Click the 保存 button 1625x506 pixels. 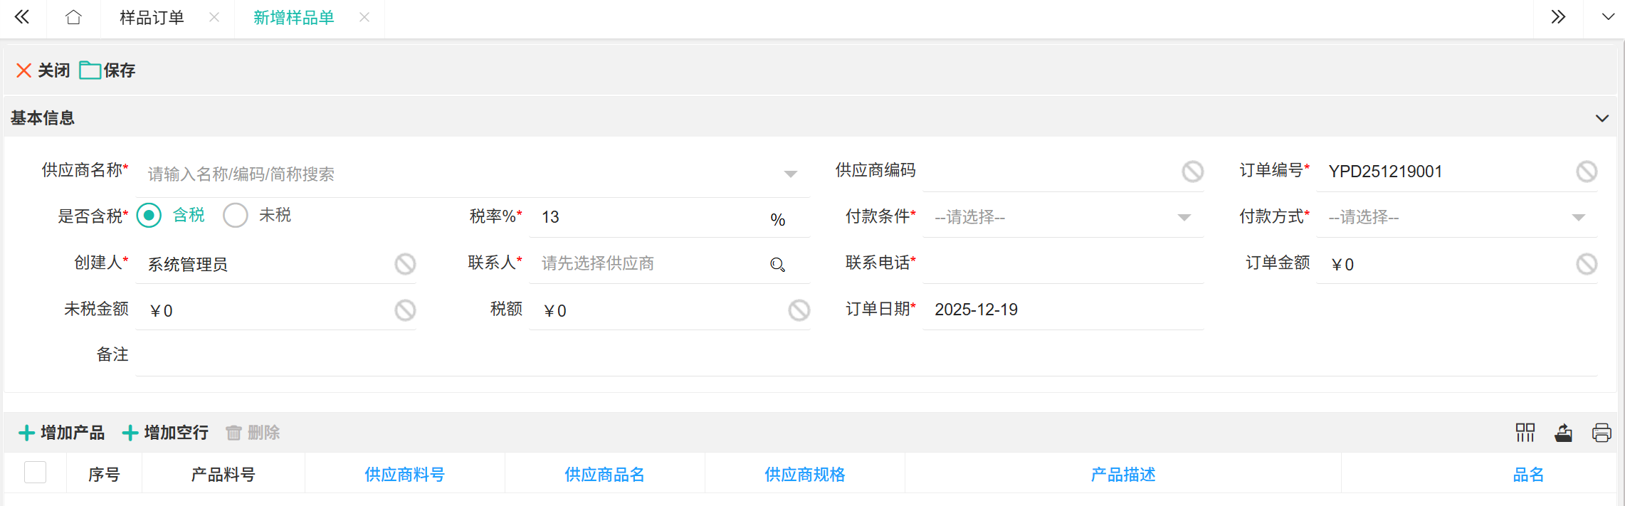point(108,70)
